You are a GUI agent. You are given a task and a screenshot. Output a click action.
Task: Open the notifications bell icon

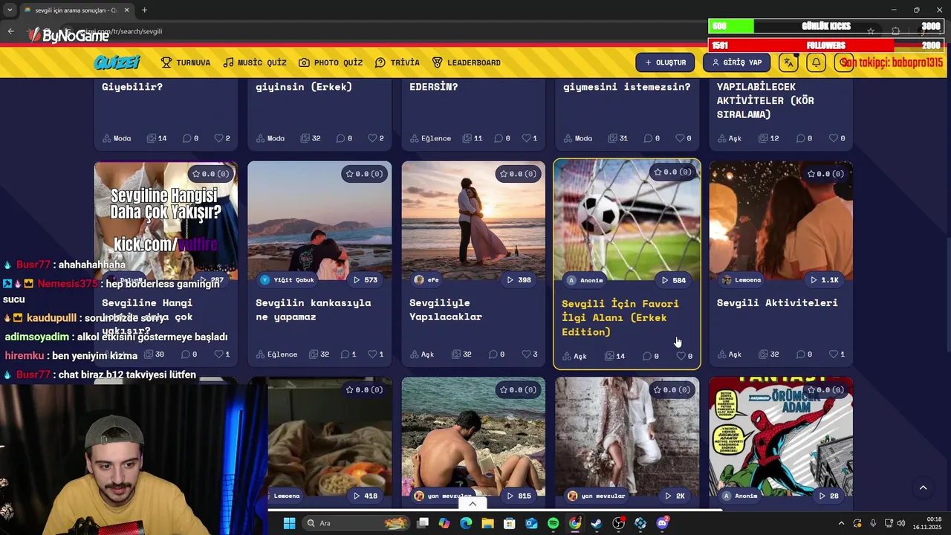click(x=816, y=62)
